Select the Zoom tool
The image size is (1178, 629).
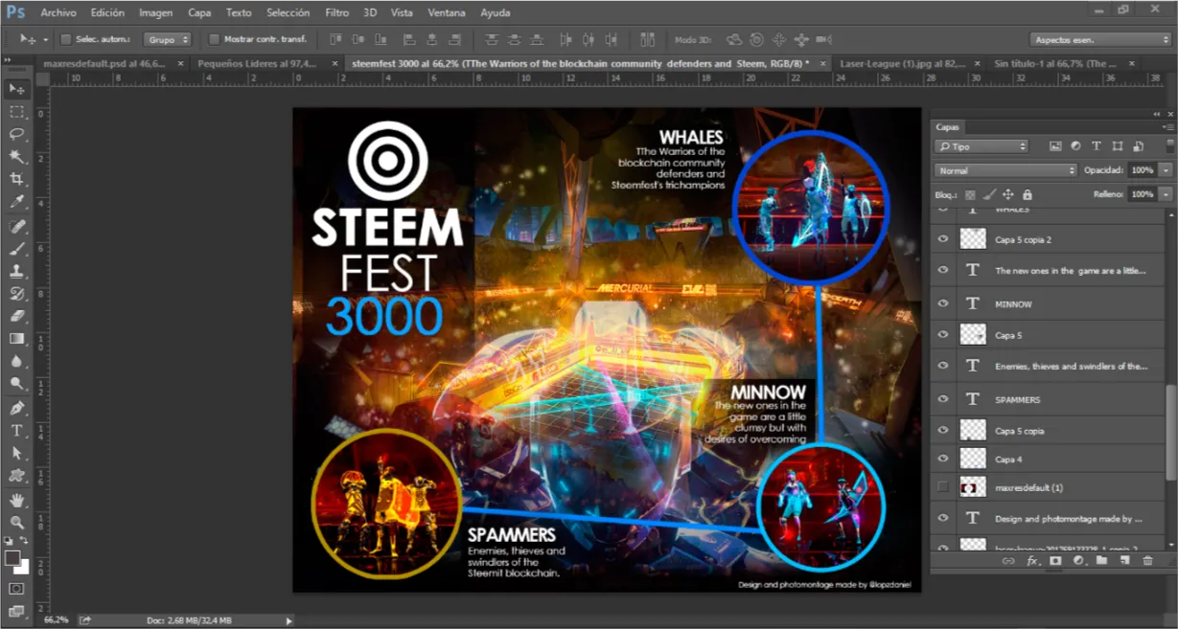16,522
